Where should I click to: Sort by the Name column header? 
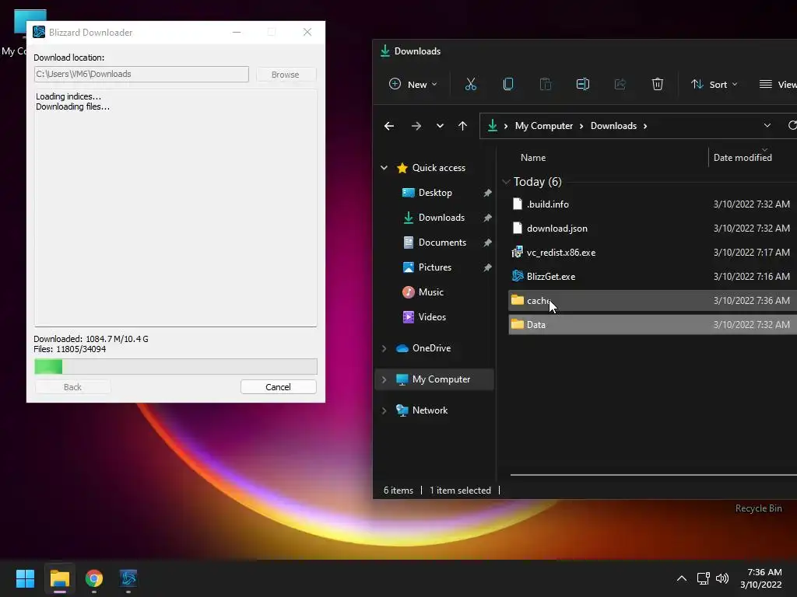533,157
